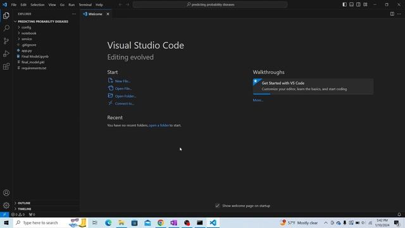This screenshot has width=405, height=228.
Task: Click New File link
Action: coord(123,81)
